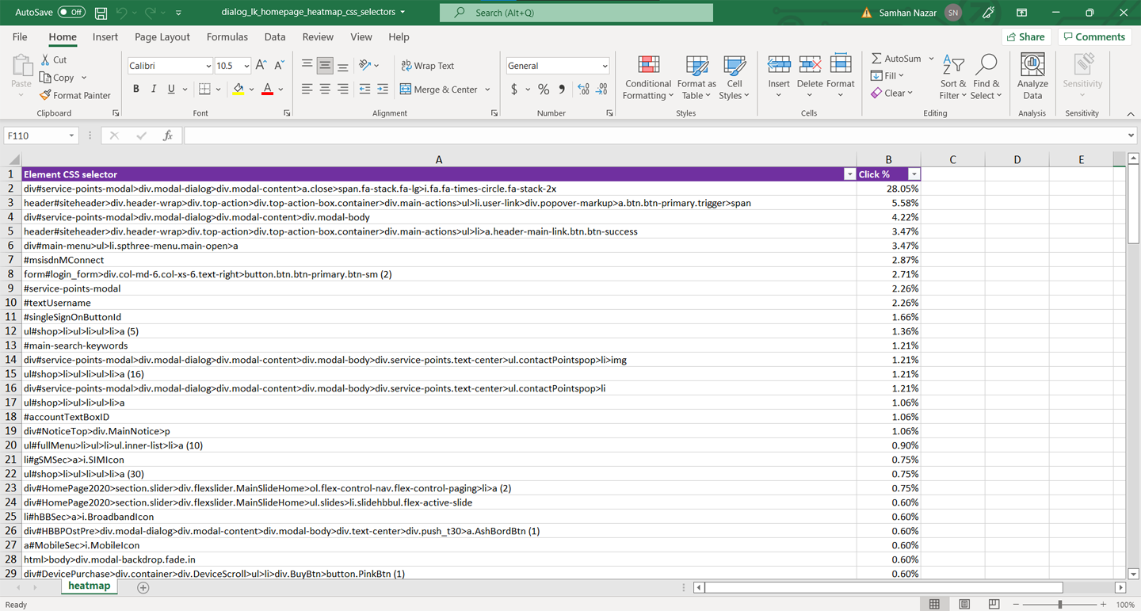1141x611 pixels.
Task: Apply the yellow fill color
Action: coord(238,90)
